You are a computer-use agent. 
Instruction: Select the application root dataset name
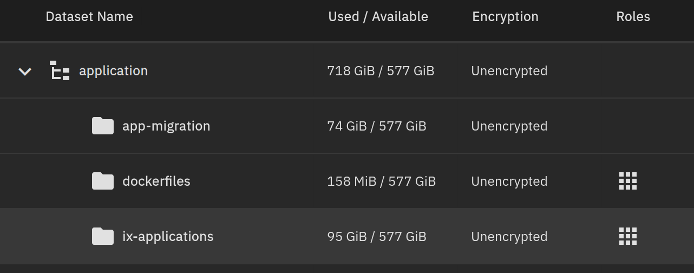click(x=113, y=71)
